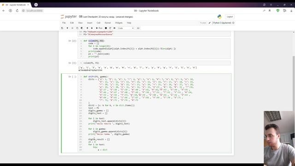Select the In [3] cell calling vilom(P1, P2)
The height and width of the screenshot is (166, 295).
[154, 63]
